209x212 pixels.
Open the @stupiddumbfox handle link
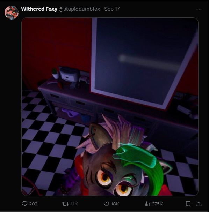coord(79,9)
